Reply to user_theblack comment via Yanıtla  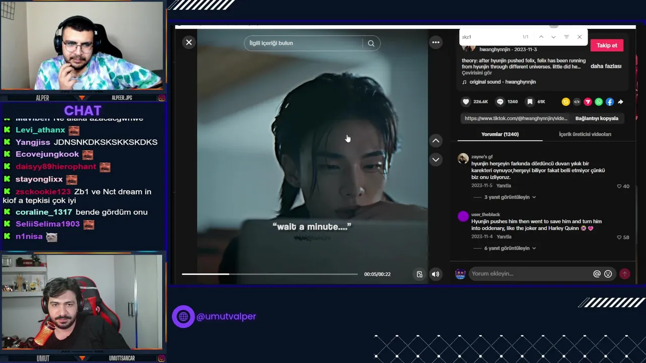504,236
